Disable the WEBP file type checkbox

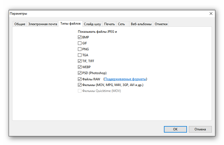(80, 67)
